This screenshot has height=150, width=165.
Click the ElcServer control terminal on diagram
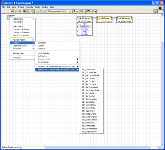(8, 18)
